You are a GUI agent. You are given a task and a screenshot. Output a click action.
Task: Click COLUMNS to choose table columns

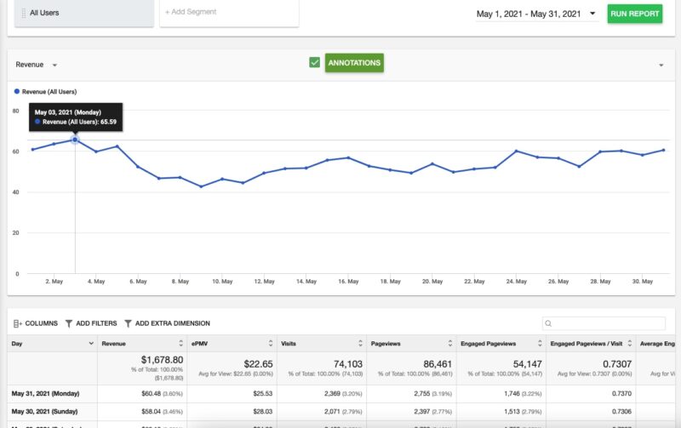[41, 323]
